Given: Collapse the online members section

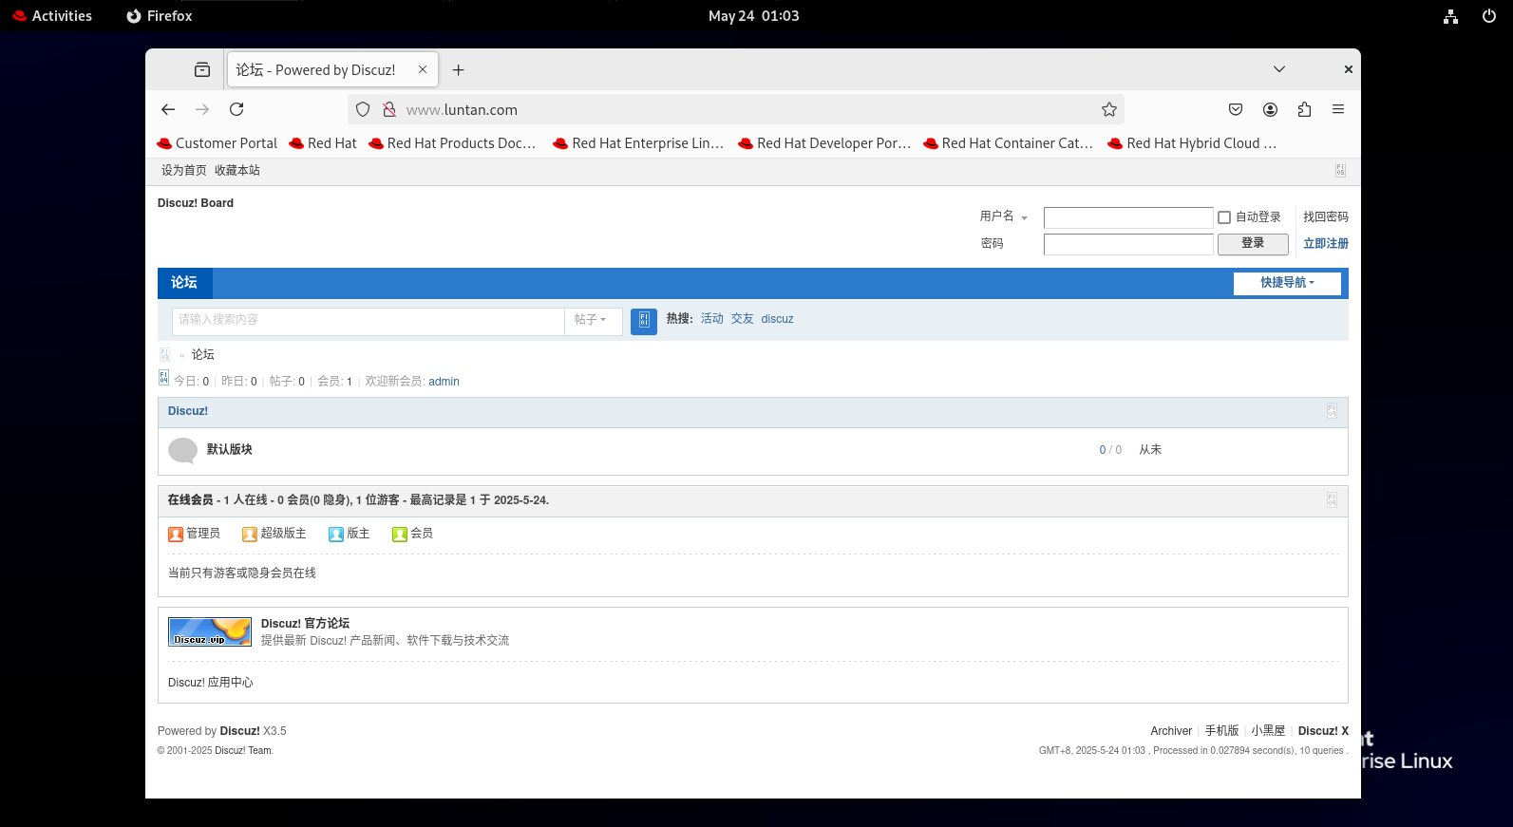Looking at the screenshot, I should 1332,500.
